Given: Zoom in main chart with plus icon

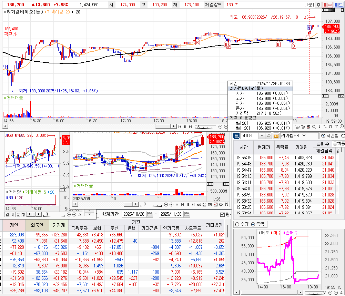Looking at the screenshot, I should pyautogui.click(x=226, y=127).
